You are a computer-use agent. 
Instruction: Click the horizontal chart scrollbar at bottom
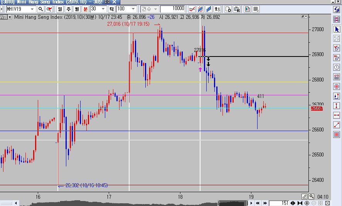[116, 203]
